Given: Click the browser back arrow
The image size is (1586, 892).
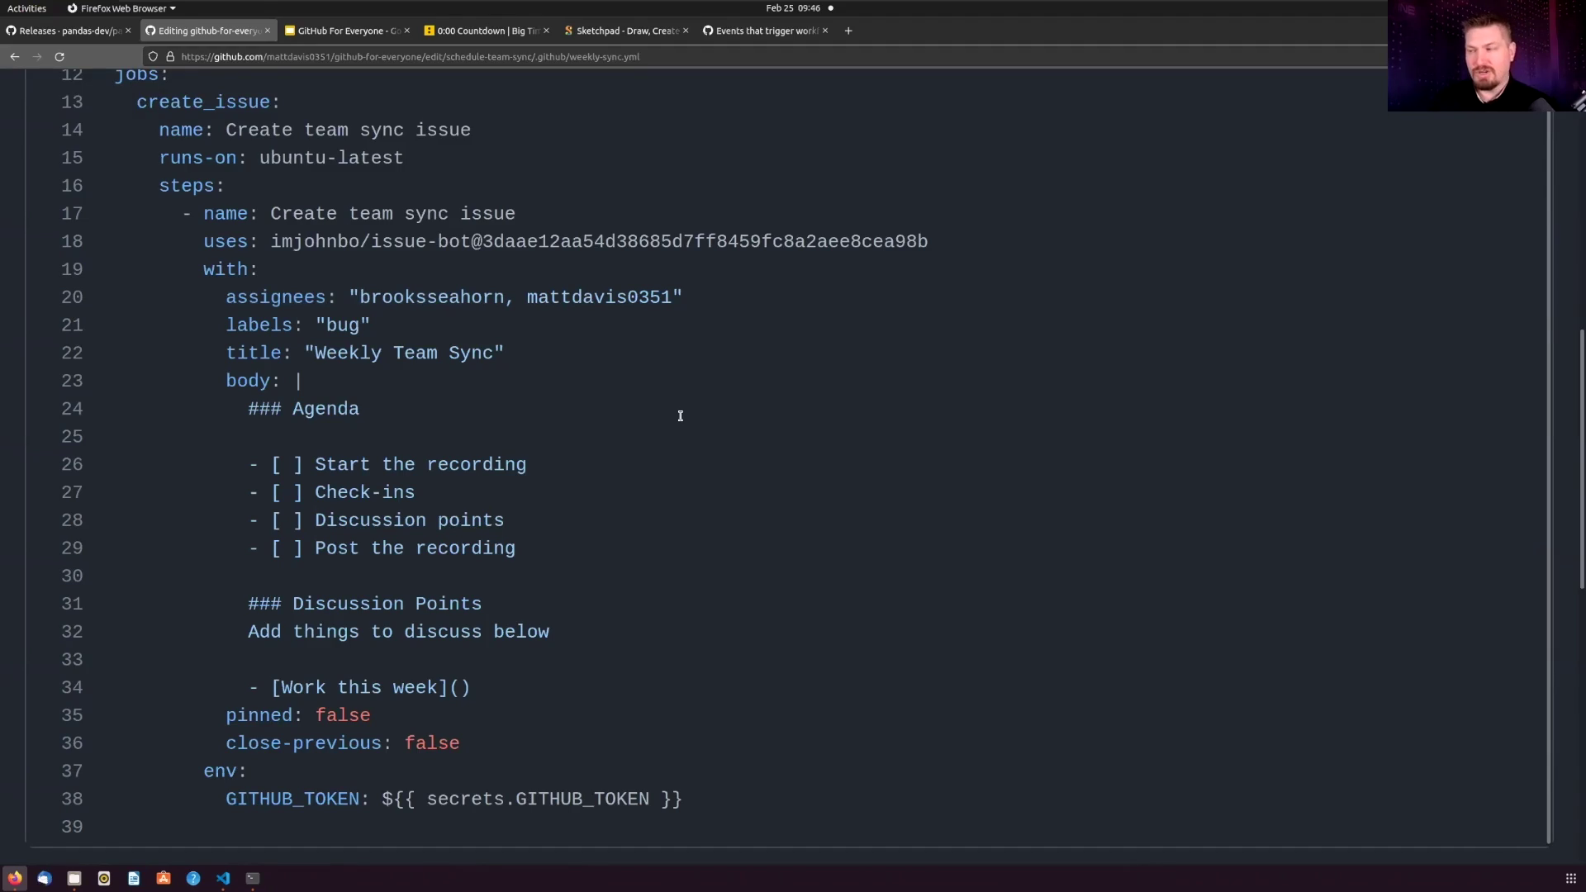Looking at the screenshot, I should [15, 57].
